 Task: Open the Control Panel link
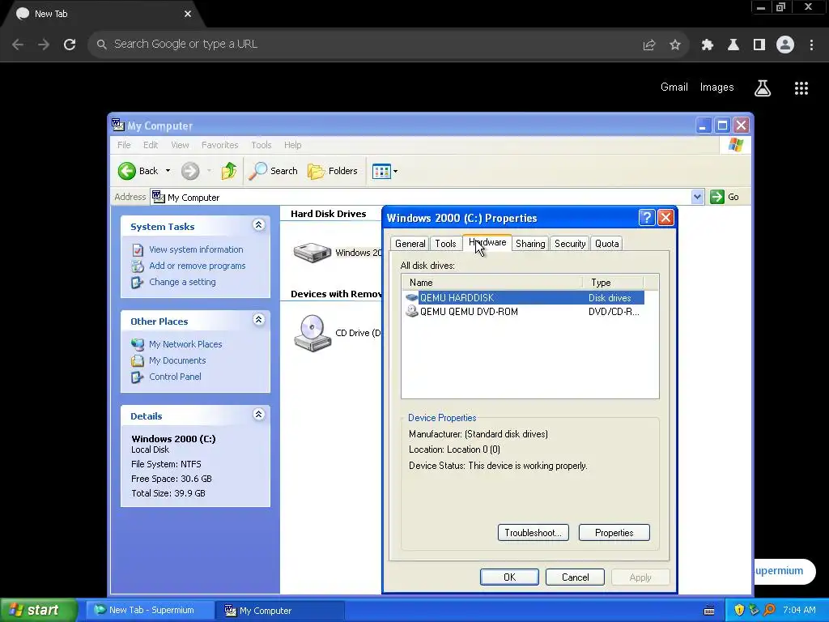coord(175,377)
